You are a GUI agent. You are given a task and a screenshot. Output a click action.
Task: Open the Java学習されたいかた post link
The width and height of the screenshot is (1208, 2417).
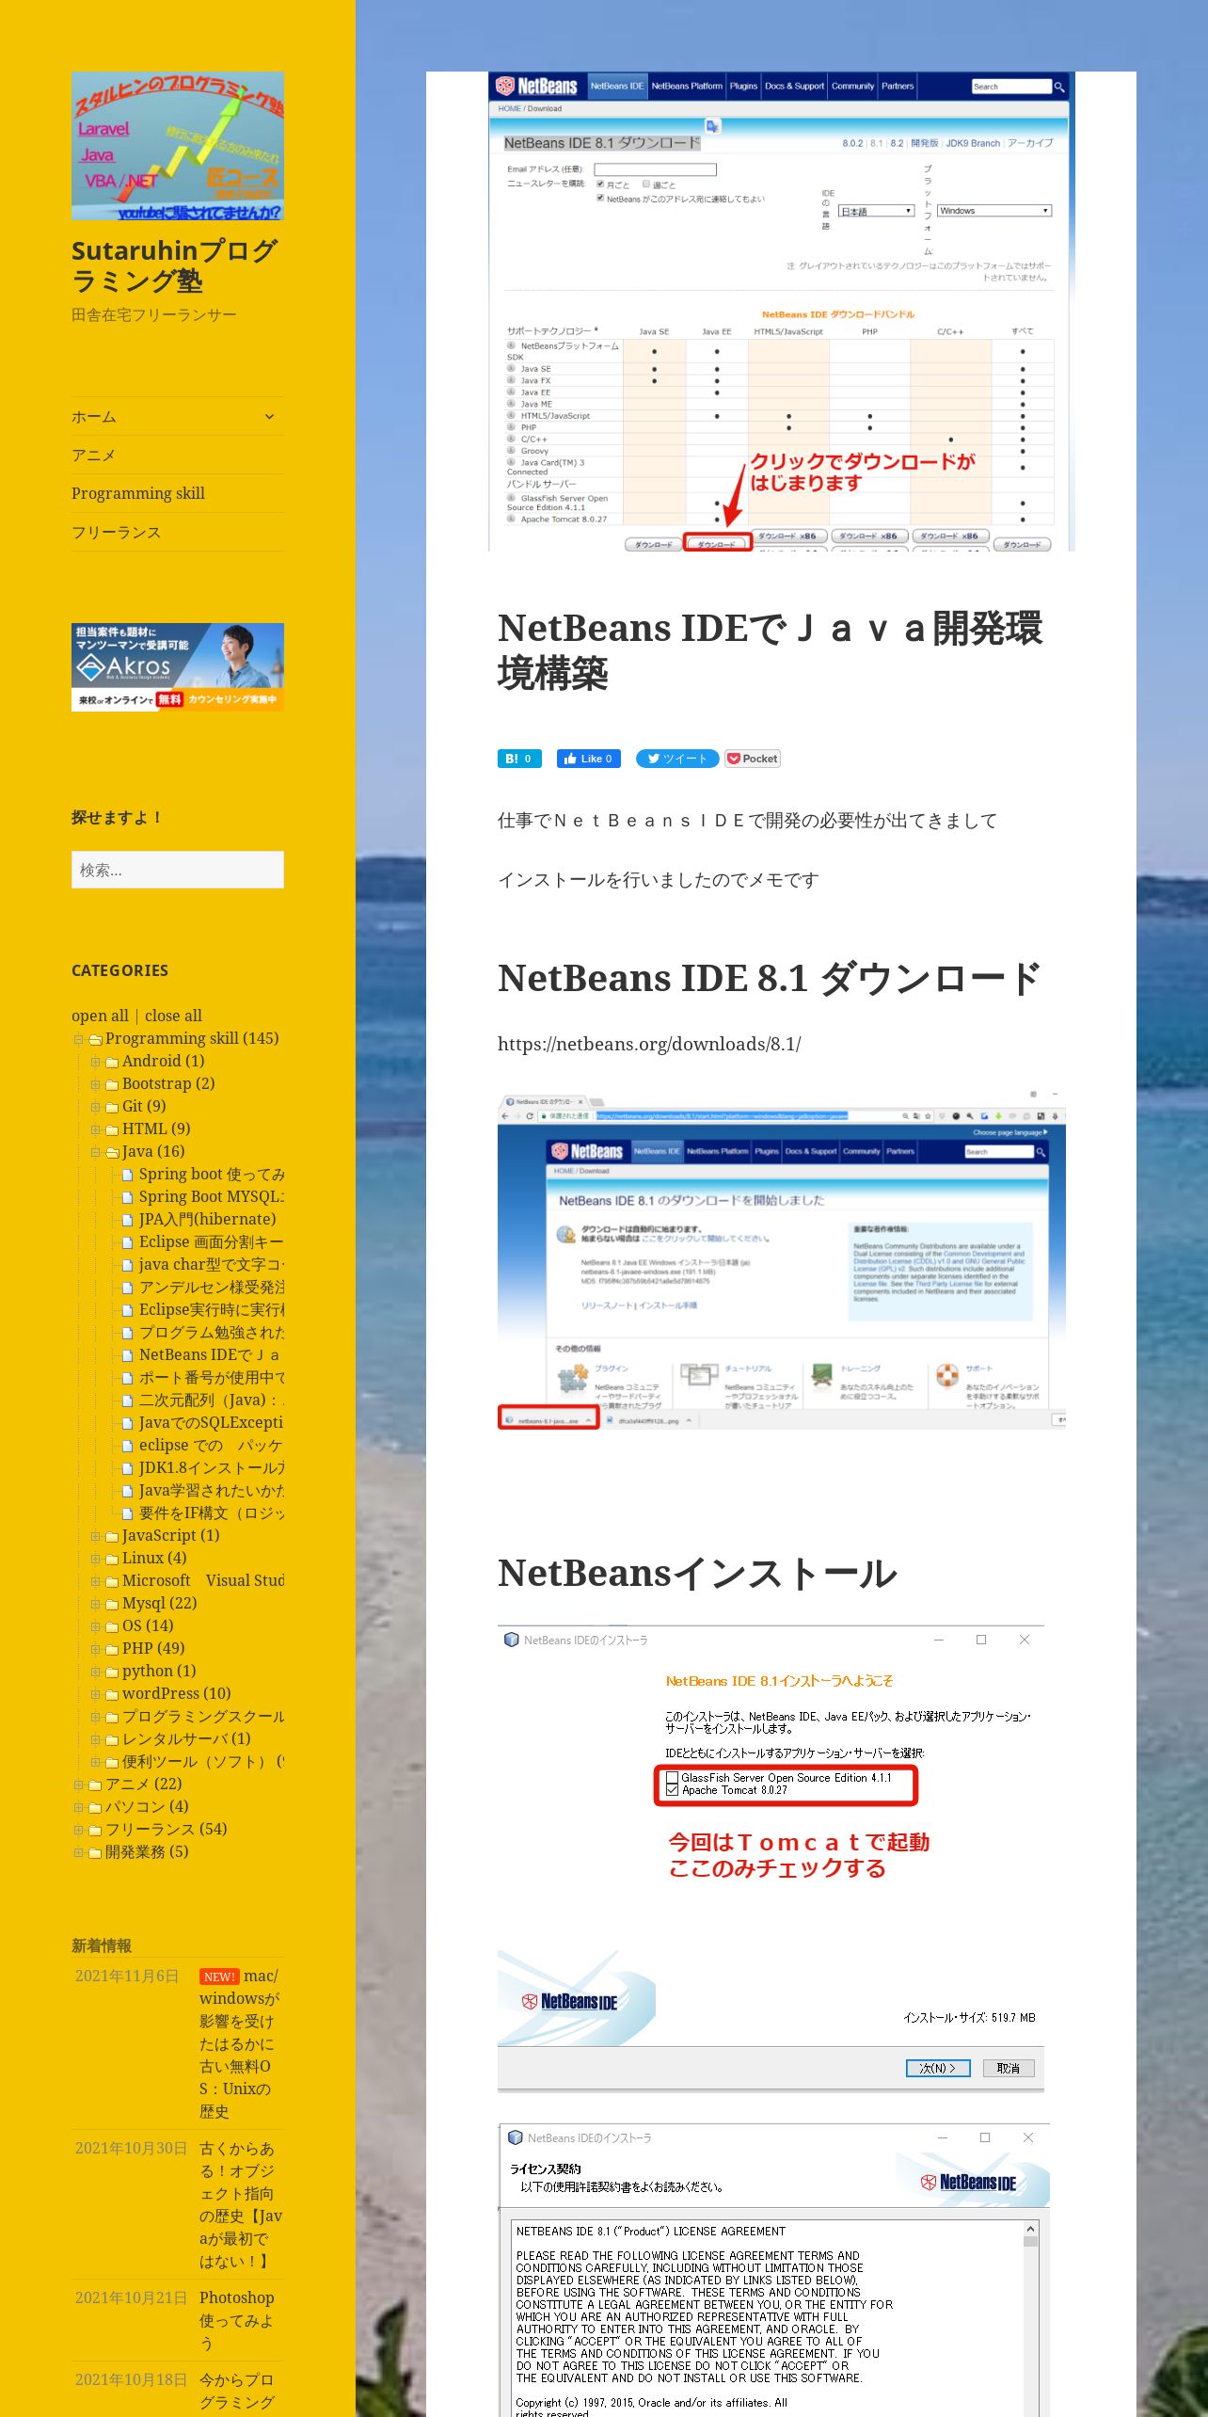212,1491
